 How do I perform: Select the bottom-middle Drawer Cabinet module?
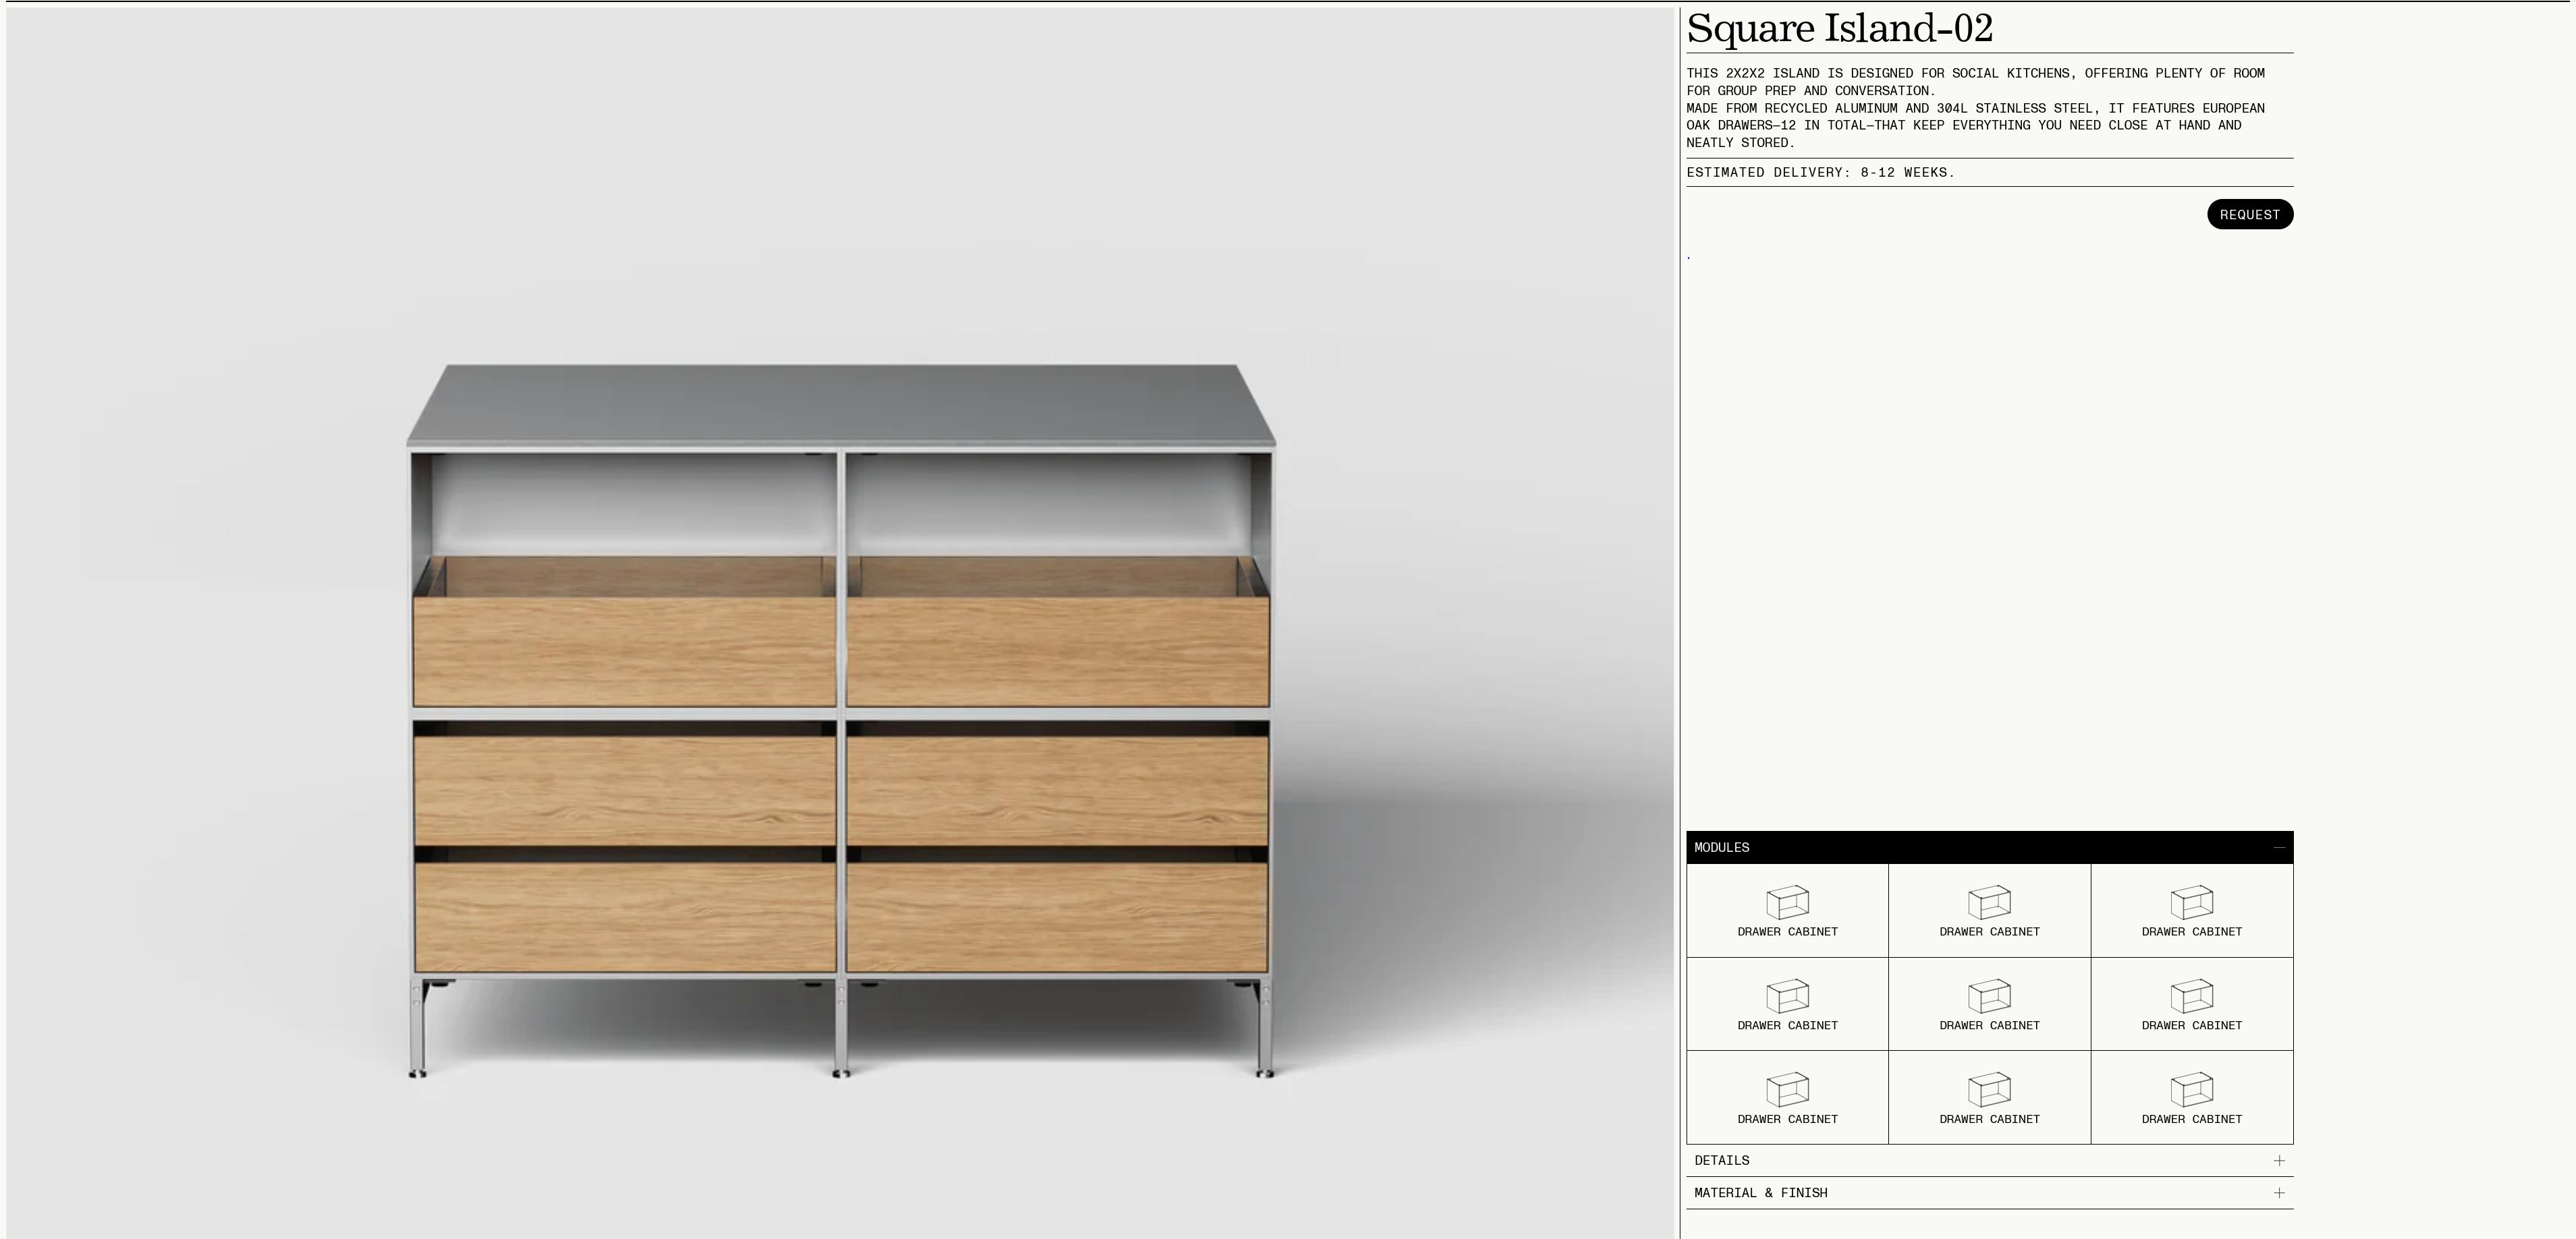tap(1989, 1098)
